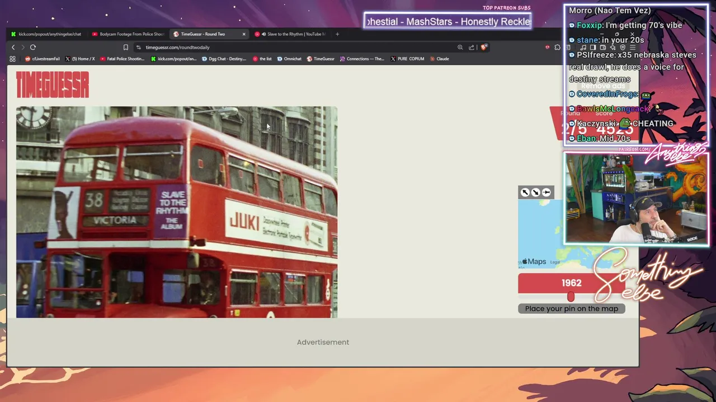
Task: Open the Dgg Chat - Destiny bookmark
Action: point(224,59)
